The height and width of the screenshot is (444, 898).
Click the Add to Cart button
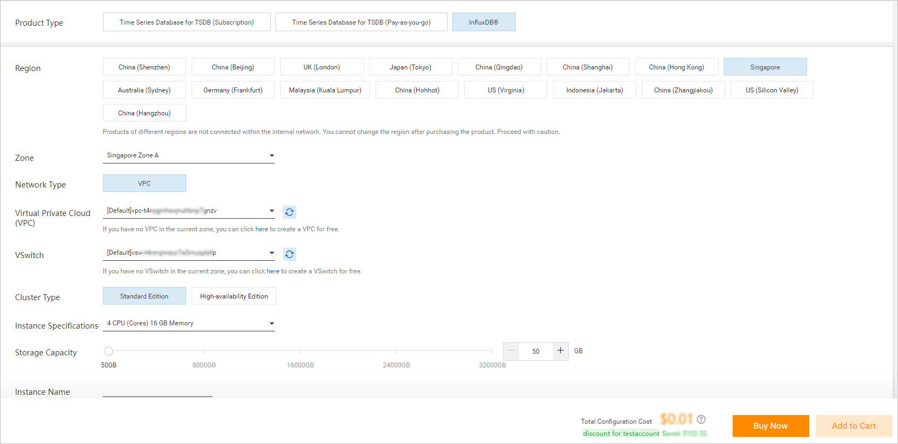point(854,426)
